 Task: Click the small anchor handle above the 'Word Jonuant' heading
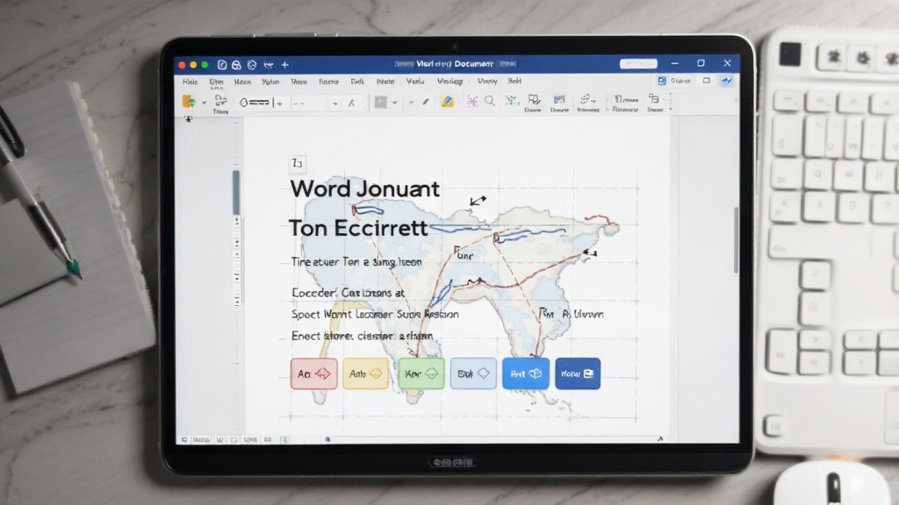coord(297,164)
